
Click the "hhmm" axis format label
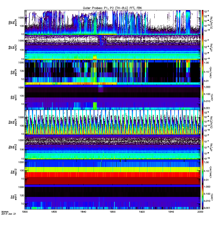coord(5,212)
